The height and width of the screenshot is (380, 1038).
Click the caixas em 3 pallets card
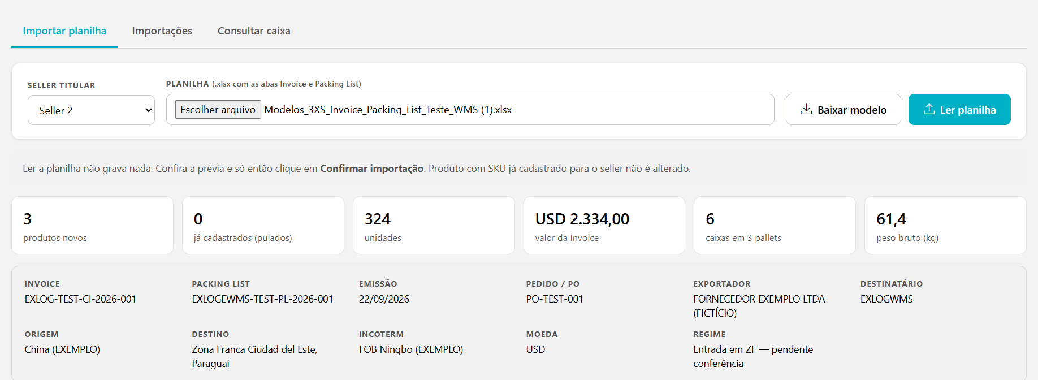775,226
